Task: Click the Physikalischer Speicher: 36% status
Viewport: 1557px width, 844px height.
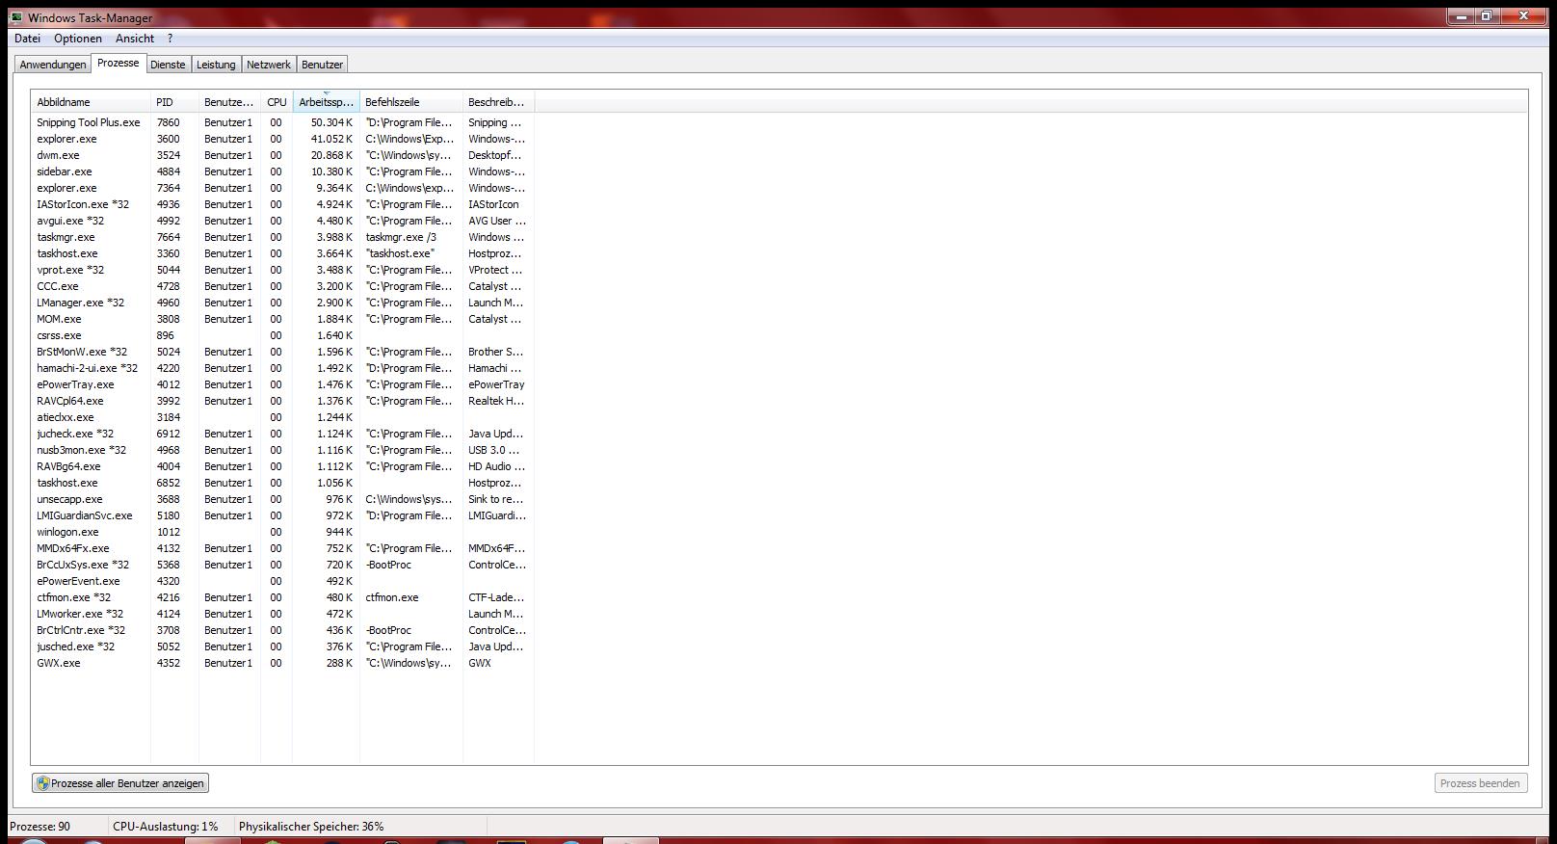Action: tap(311, 827)
